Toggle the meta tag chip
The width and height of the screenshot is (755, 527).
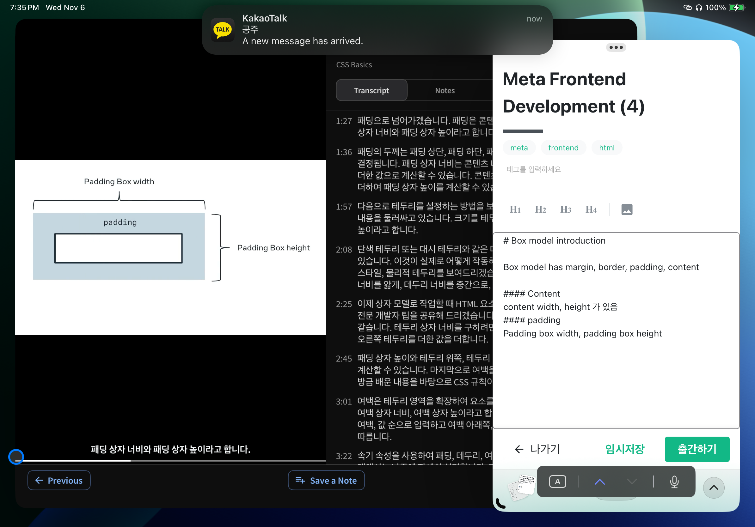519,148
